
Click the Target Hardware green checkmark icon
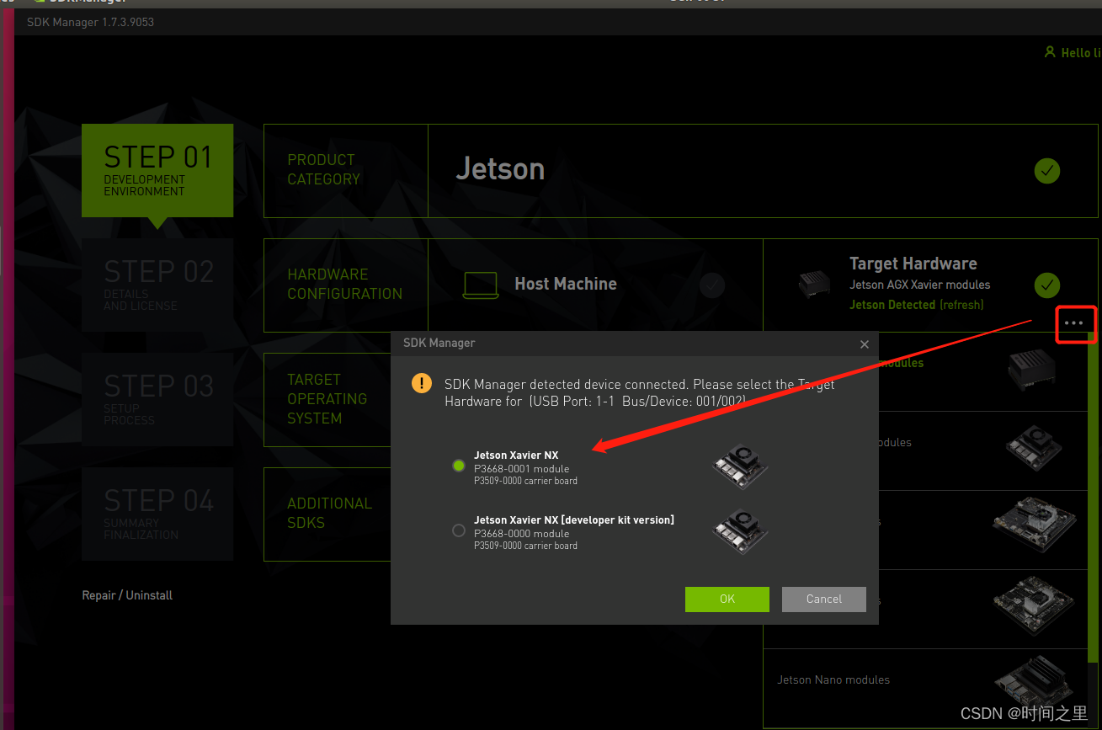[1047, 285]
